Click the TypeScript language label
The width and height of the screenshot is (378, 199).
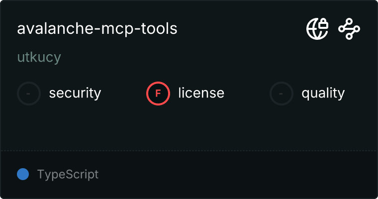point(68,175)
